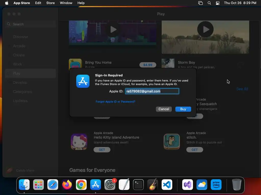Open the Store menu
The image size is (261, 195).
click(50, 3)
